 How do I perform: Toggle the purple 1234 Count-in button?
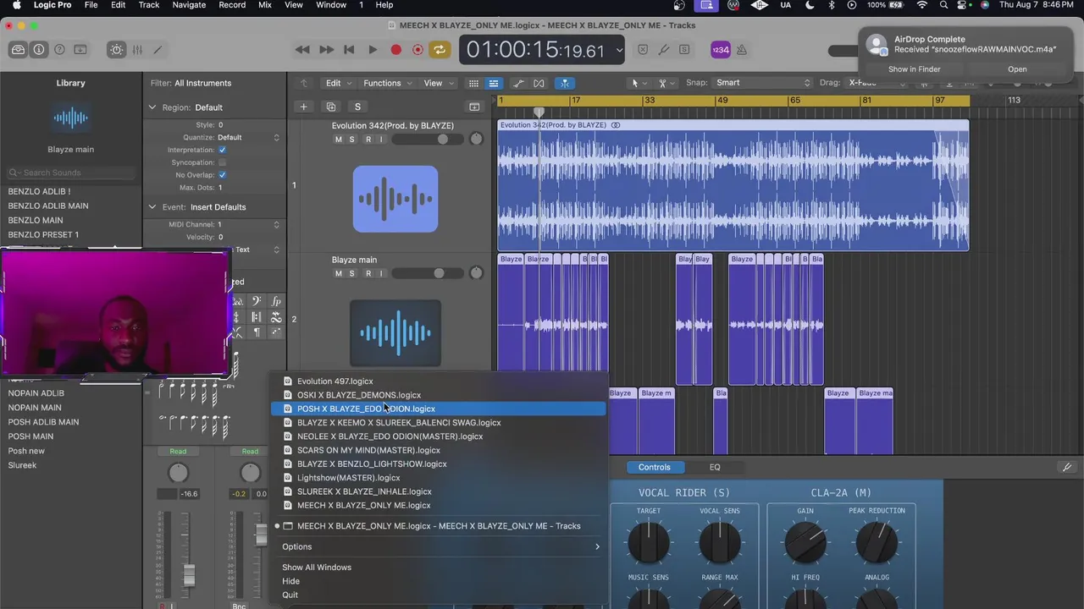pyautogui.click(x=720, y=50)
